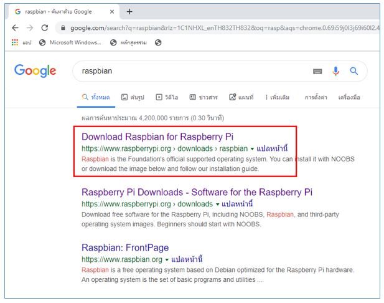Click the address bar URL
Image resolution: width=384 pixels, height=303 pixels.
tap(224, 28)
